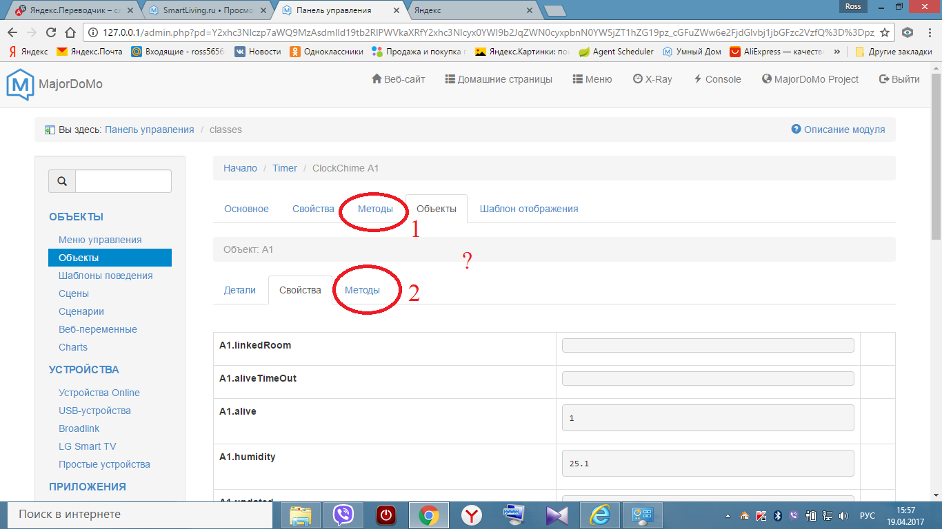Click the sidebar search text field
942x529 pixels.
pyautogui.click(x=123, y=181)
